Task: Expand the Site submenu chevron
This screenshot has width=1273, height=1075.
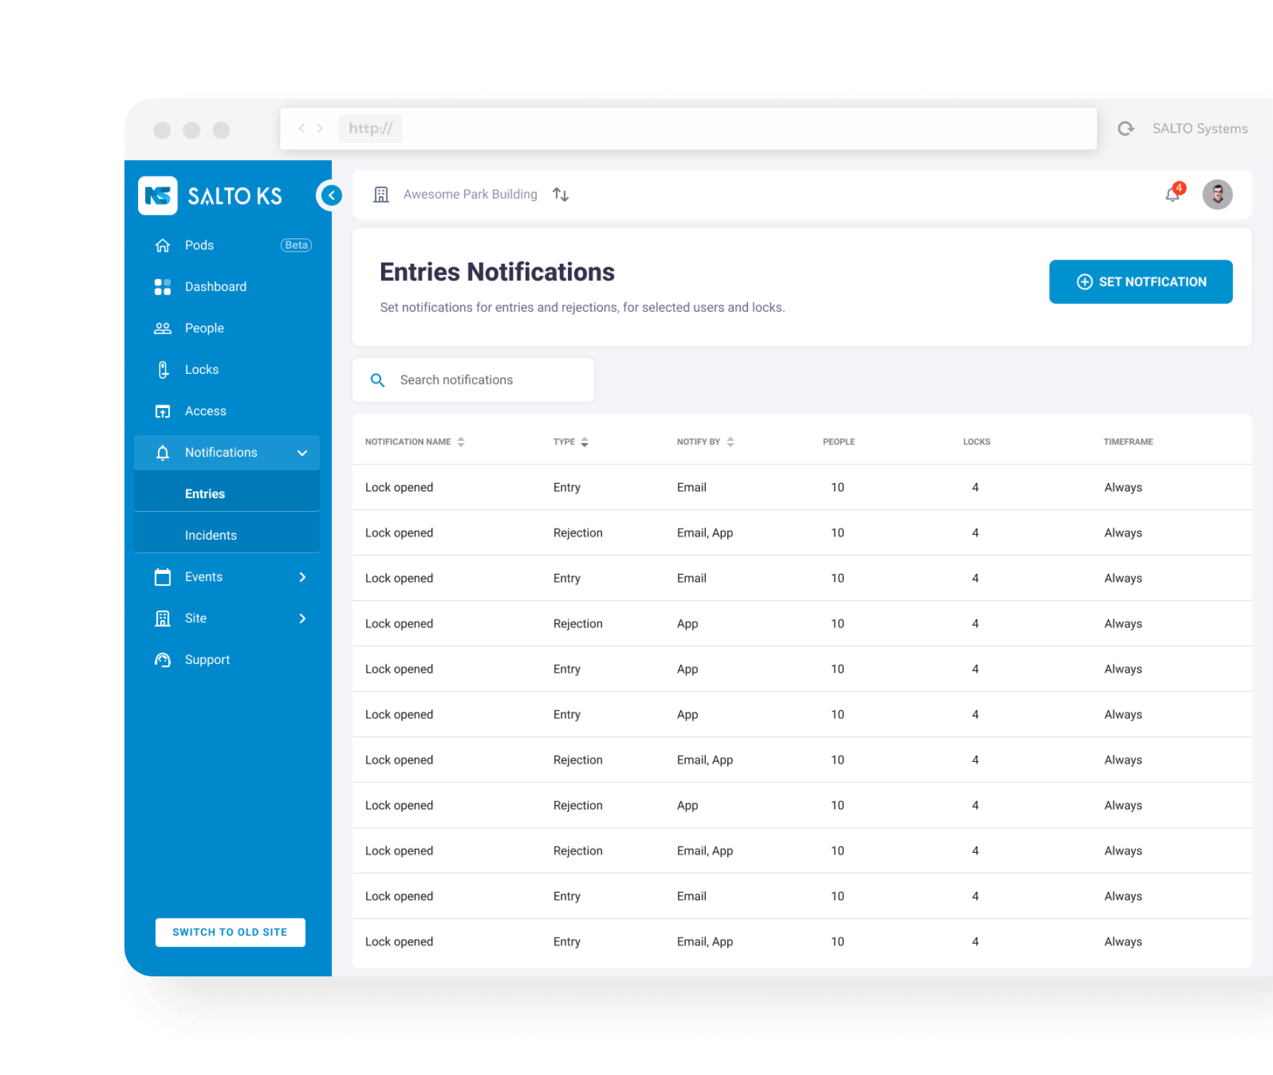Action: coord(303,618)
